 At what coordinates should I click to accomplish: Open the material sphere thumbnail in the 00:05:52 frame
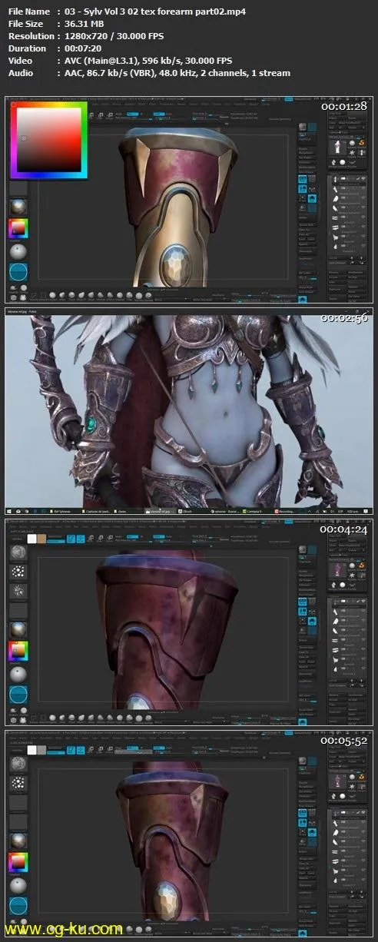[x=17, y=841]
